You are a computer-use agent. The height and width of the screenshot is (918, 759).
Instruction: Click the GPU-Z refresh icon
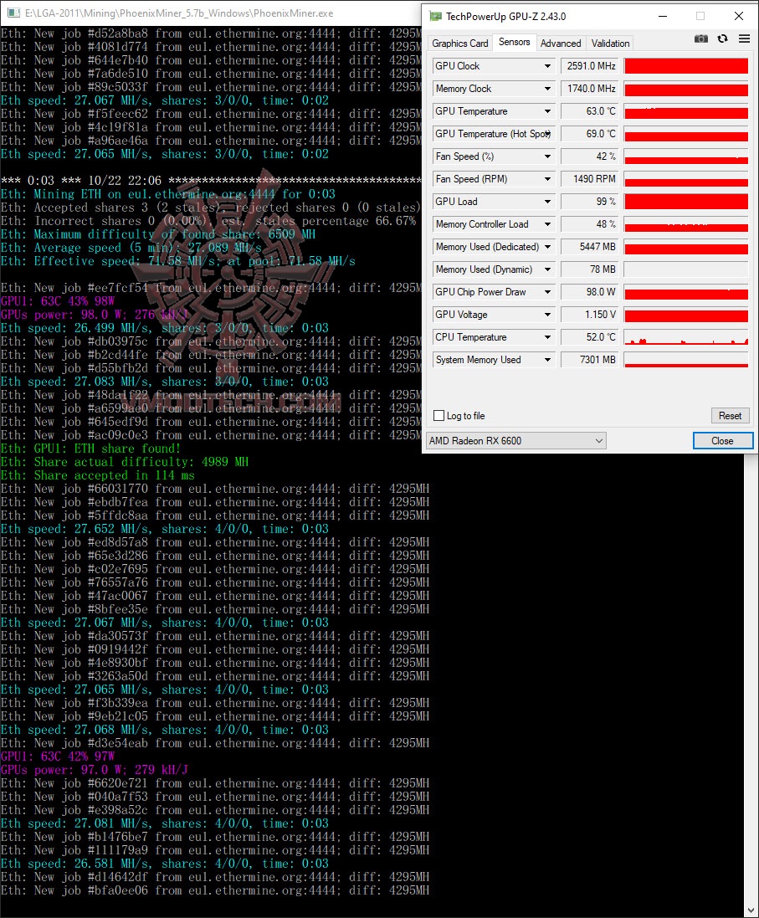tap(723, 38)
